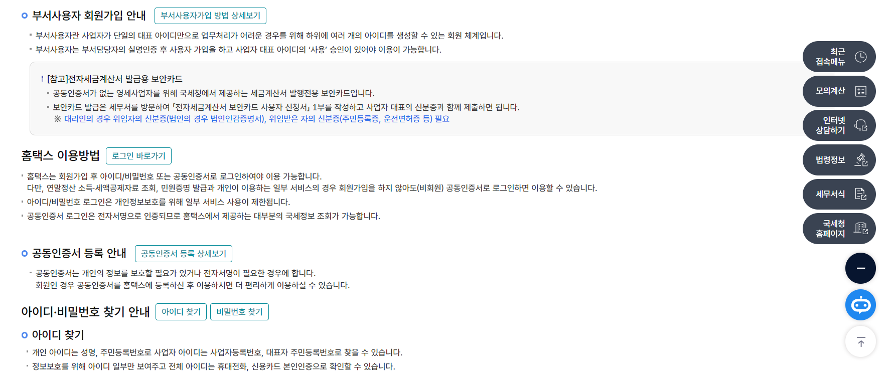The height and width of the screenshot is (372, 893).
Task: Open the chatbot assistant icon
Action: (860, 305)
